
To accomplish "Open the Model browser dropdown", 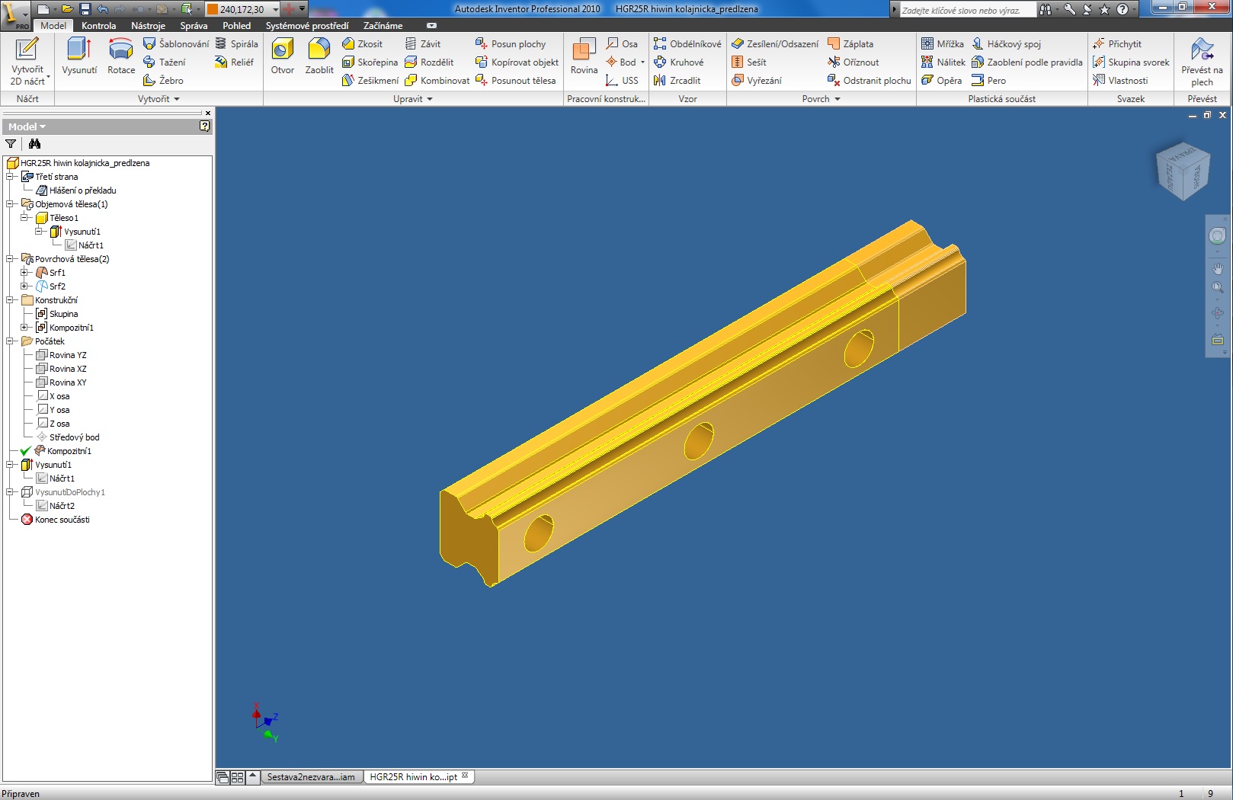I will tap(27, 126).
